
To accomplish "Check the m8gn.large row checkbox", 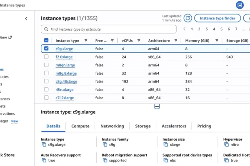I will coord(46,65).
